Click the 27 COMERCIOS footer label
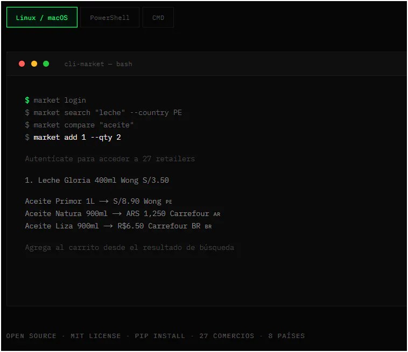The image size is (408, 352). [227, 336]
